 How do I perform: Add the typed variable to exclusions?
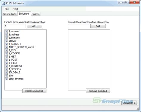[x=35, y=26]
